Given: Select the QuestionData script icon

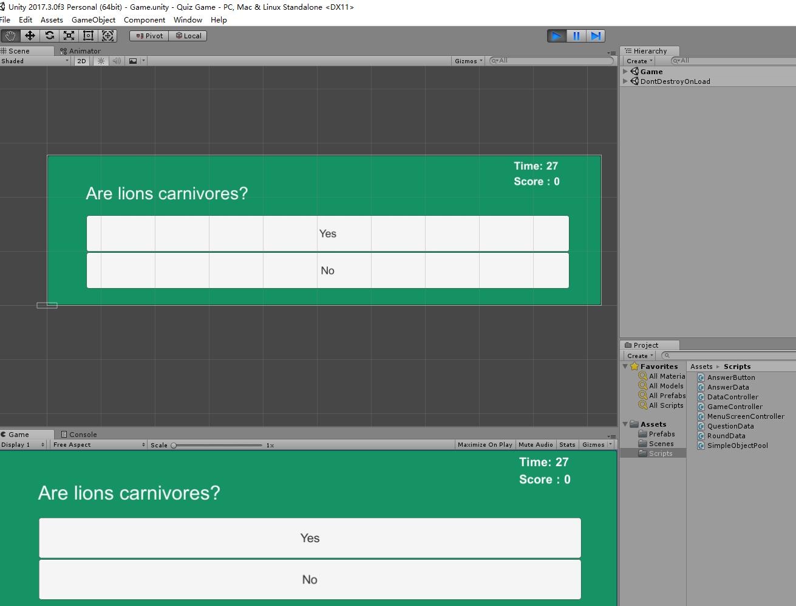Looking at the screenshot, I should (x=701, y=426).
